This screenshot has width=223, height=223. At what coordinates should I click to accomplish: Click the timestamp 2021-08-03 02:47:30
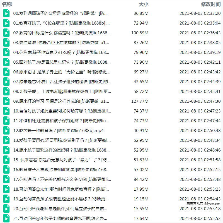(200, 101)
